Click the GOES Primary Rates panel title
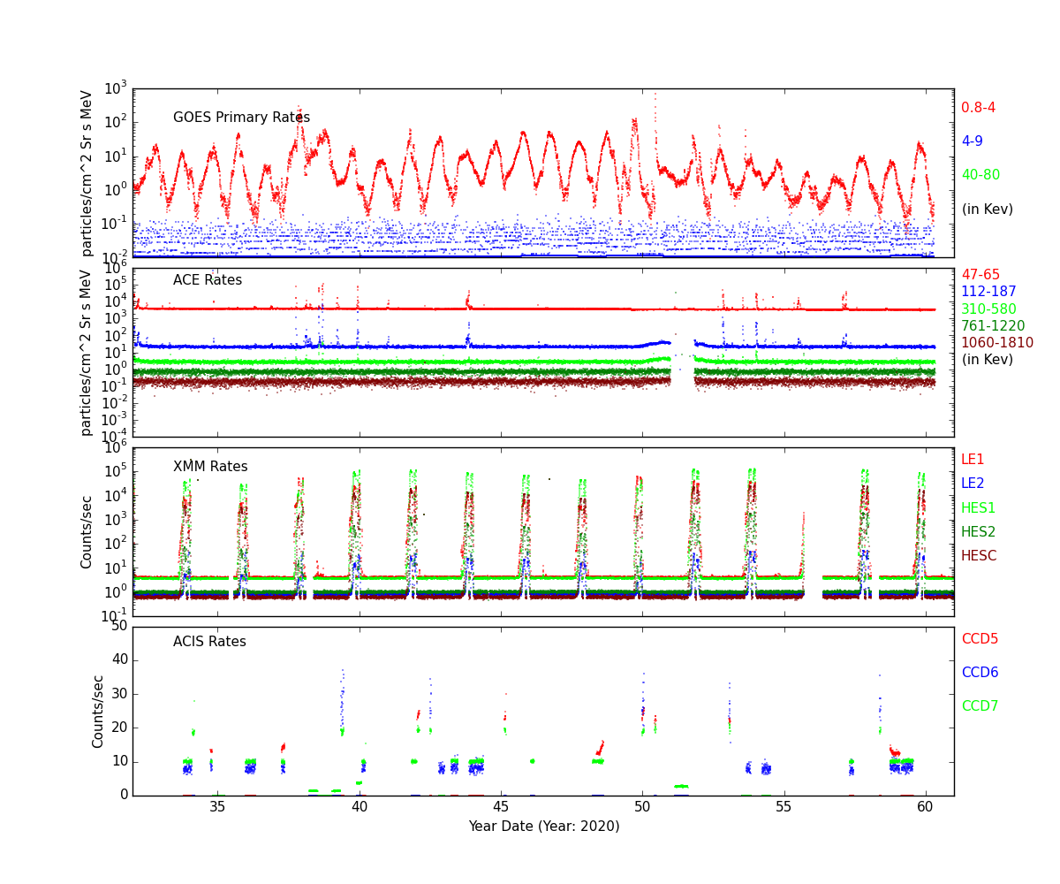 tap(241, 118)
